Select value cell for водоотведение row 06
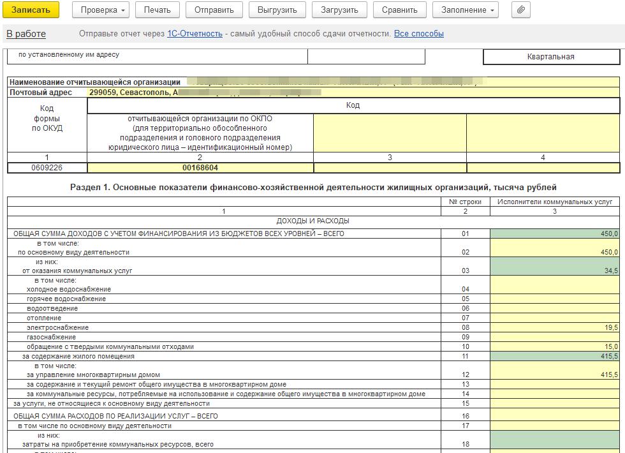The height and width of the screenshot is (453, 625). click(x=554, y=308)
